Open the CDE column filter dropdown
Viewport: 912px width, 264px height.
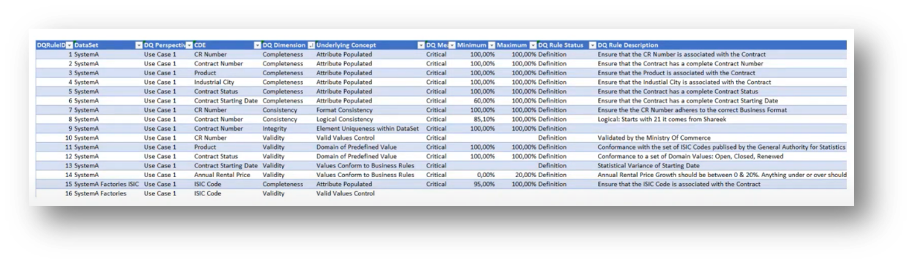tap(257, 45)
